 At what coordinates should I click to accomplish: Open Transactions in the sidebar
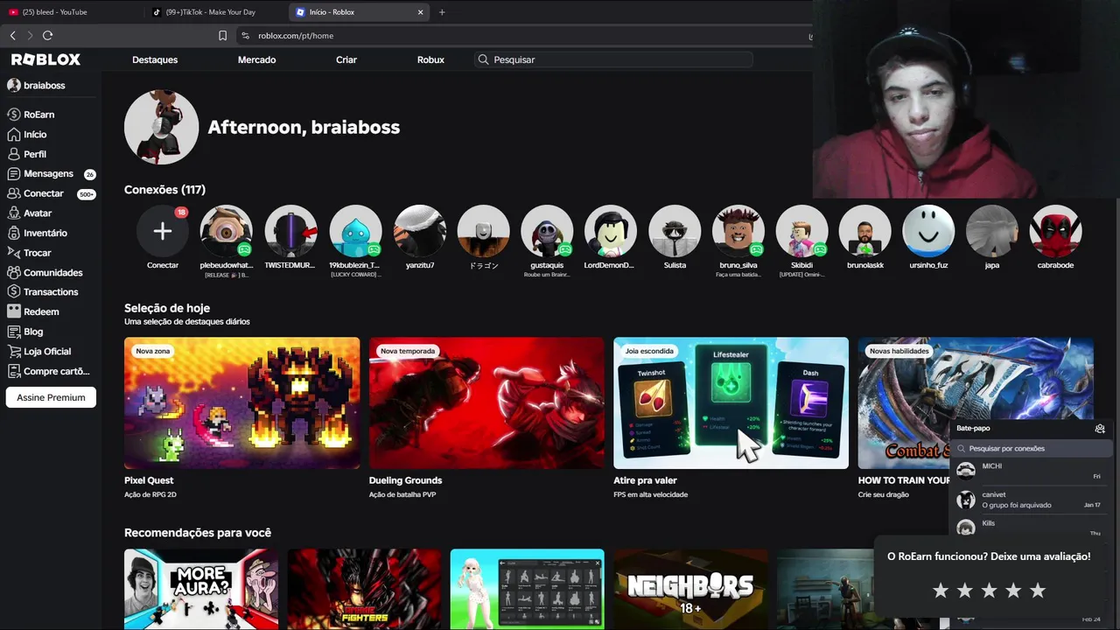[x=43, y=292]
